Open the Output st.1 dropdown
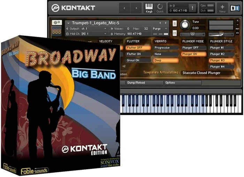The height and width of the screenshot is (177, 244). 105,29
